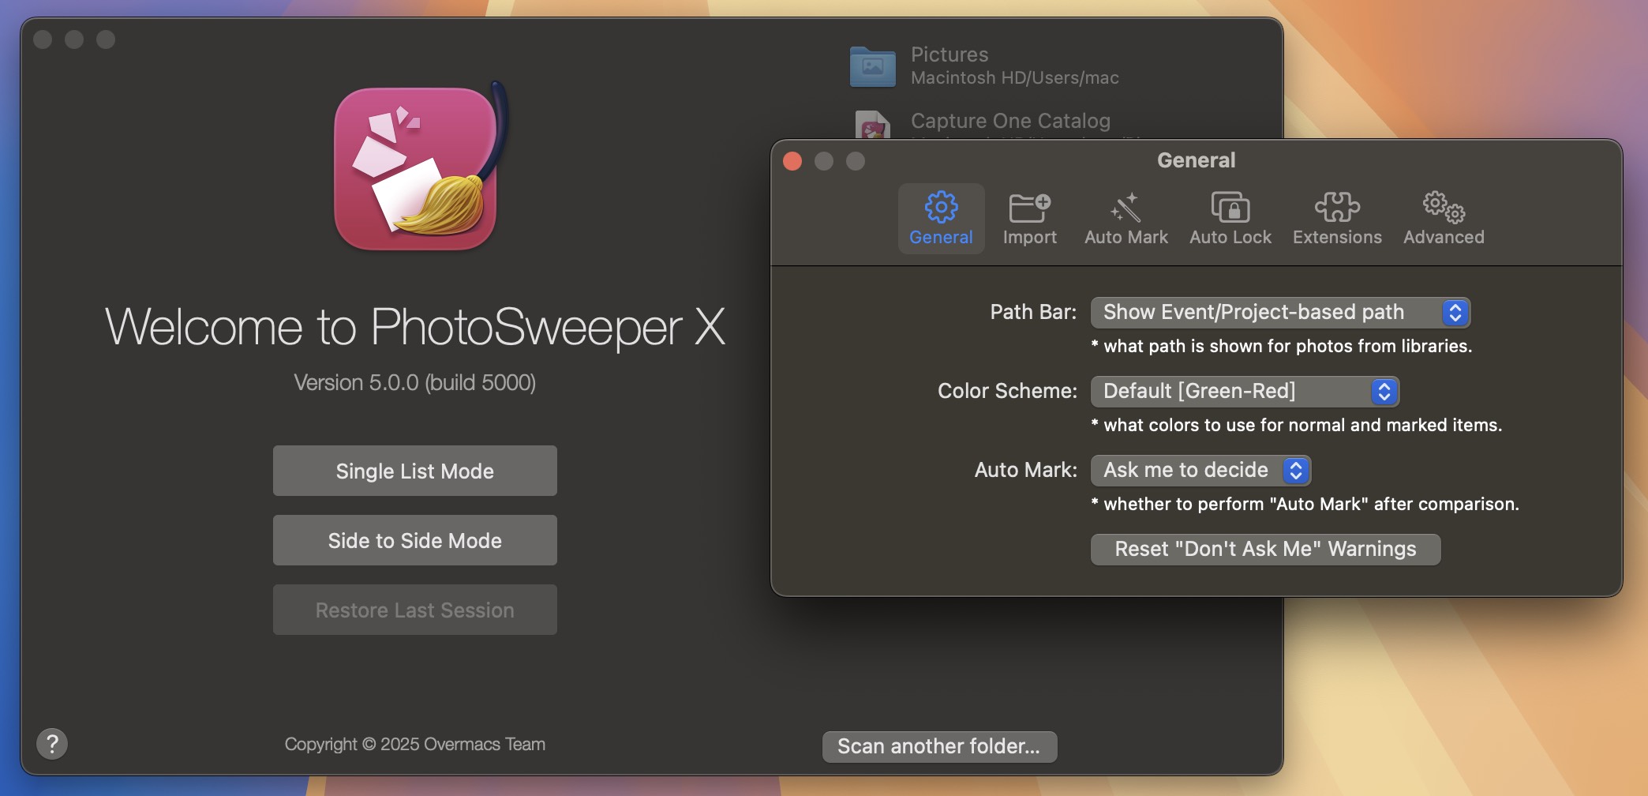The height and width of the screenshot is (796, 1648).
Task: Switch to the Auto Mark tab
Action: pyautogui.click(x=1125, y=220)
